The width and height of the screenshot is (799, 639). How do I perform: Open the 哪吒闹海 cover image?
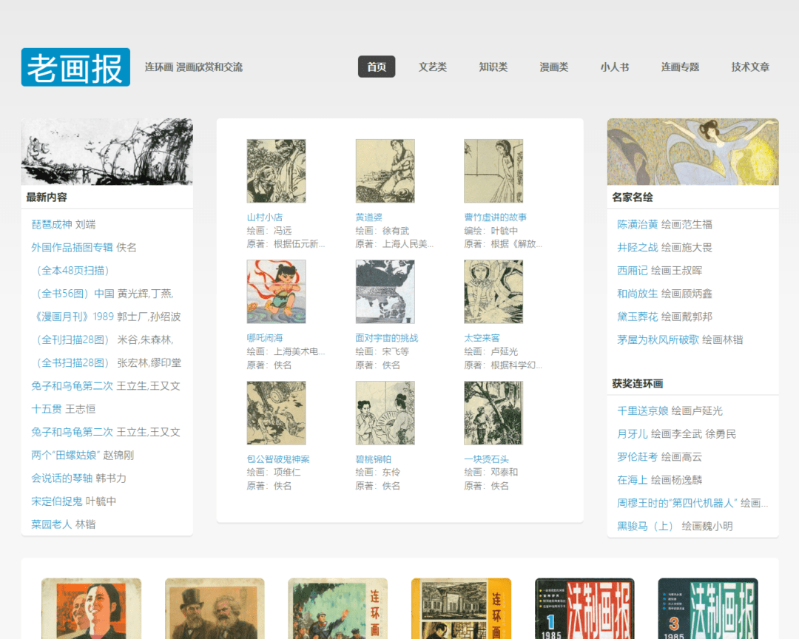[276, 291]
